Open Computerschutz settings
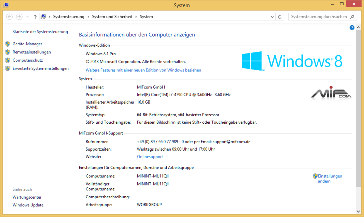 pyautogui.click(x=28, y=60)
